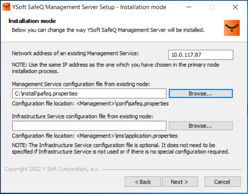Focus the Management Service configuration file path field

(x=89, y=93)
